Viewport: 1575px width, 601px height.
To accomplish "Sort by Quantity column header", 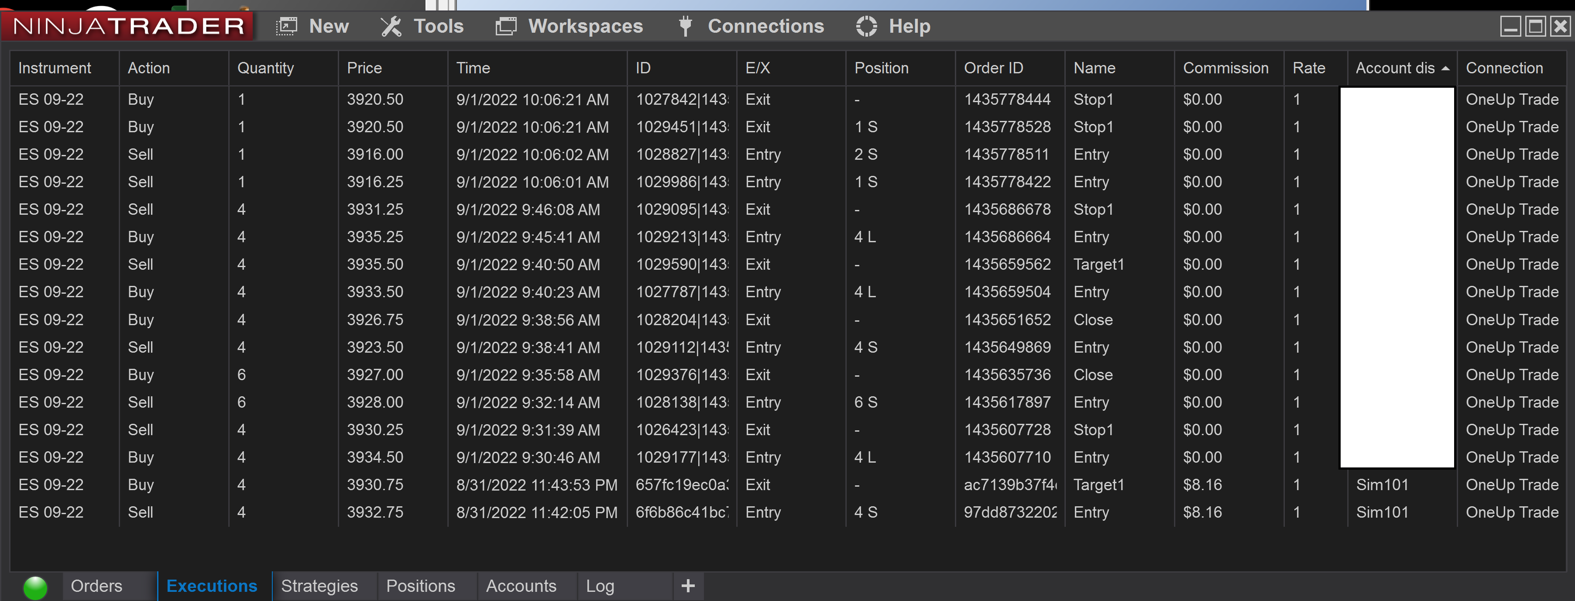I will (x=283, y=68).
